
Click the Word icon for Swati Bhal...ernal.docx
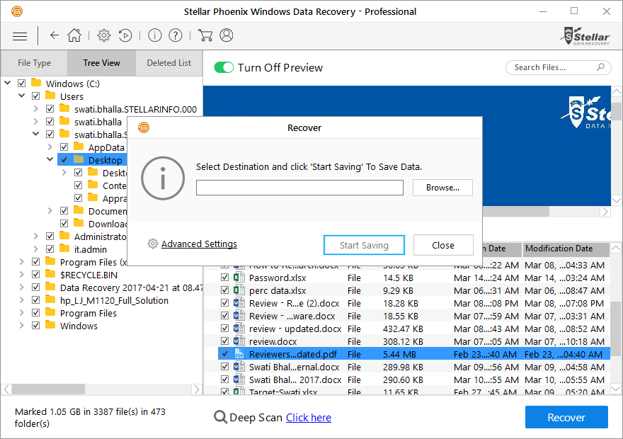point(239,366)
